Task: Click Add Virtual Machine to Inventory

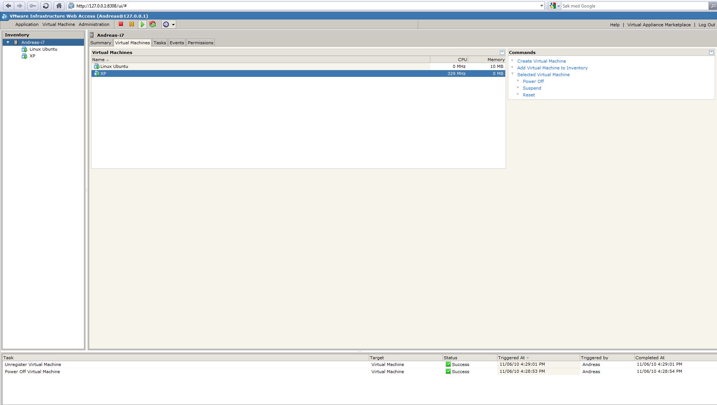Action: (552, 68)
